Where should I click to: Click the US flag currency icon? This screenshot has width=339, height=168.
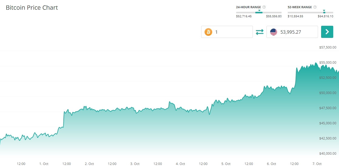(273, 32)
